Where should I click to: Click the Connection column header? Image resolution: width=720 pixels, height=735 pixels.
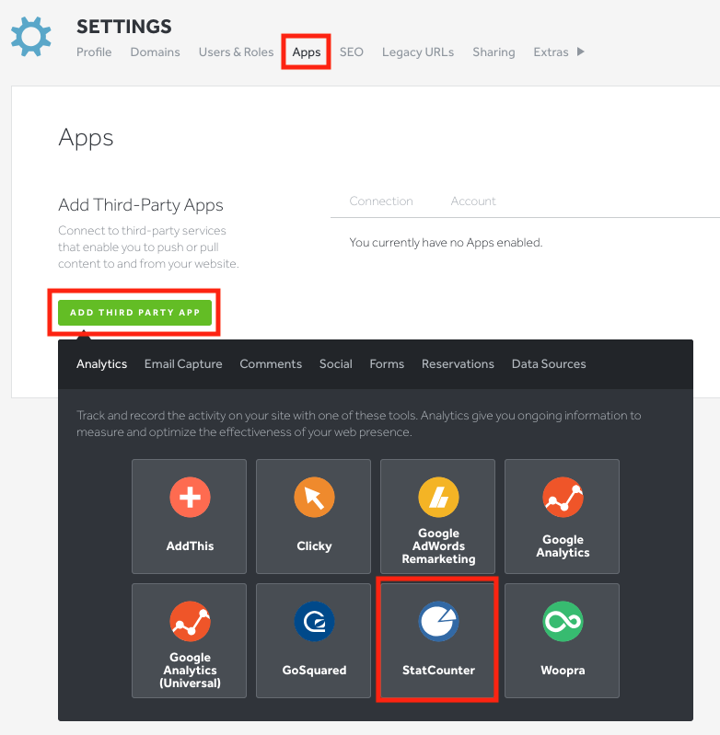[381, 201]
